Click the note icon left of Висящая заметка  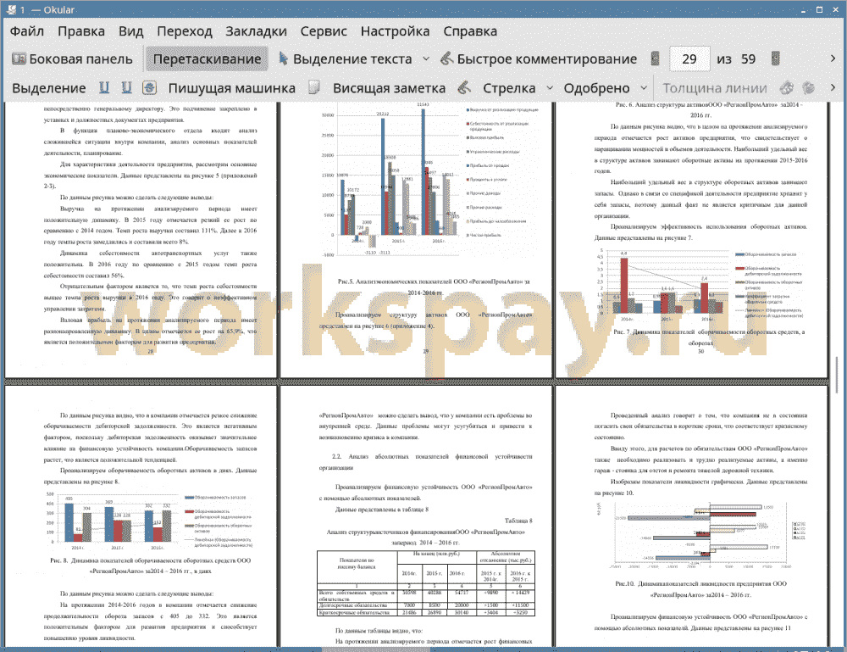point(314,87)
